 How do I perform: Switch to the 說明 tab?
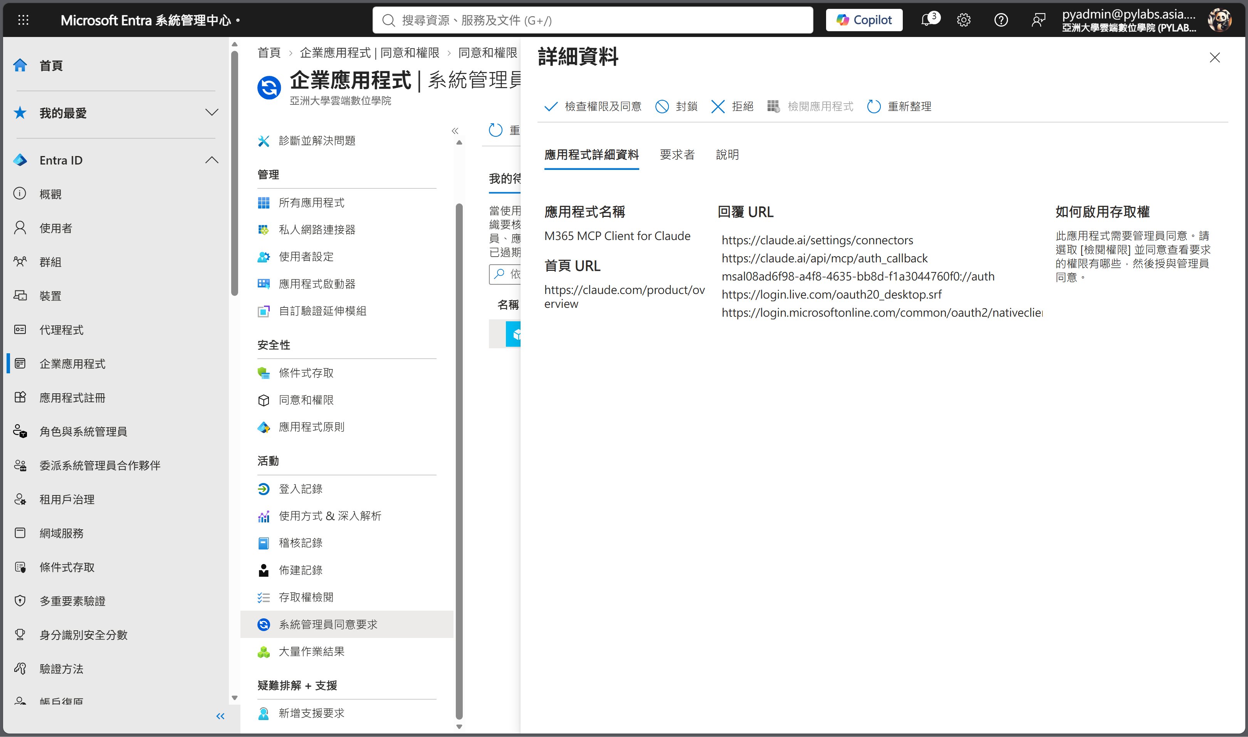727,154
